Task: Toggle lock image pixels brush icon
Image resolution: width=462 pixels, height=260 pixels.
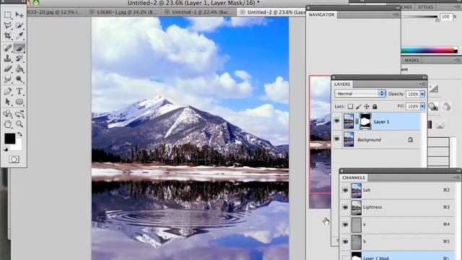Action: (x=358, y=106)
